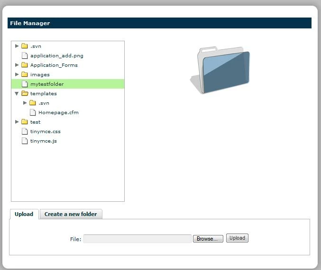Open the Create a new folder tab
Viewport: 321px width, 270px height.
[x=71, y=214]
